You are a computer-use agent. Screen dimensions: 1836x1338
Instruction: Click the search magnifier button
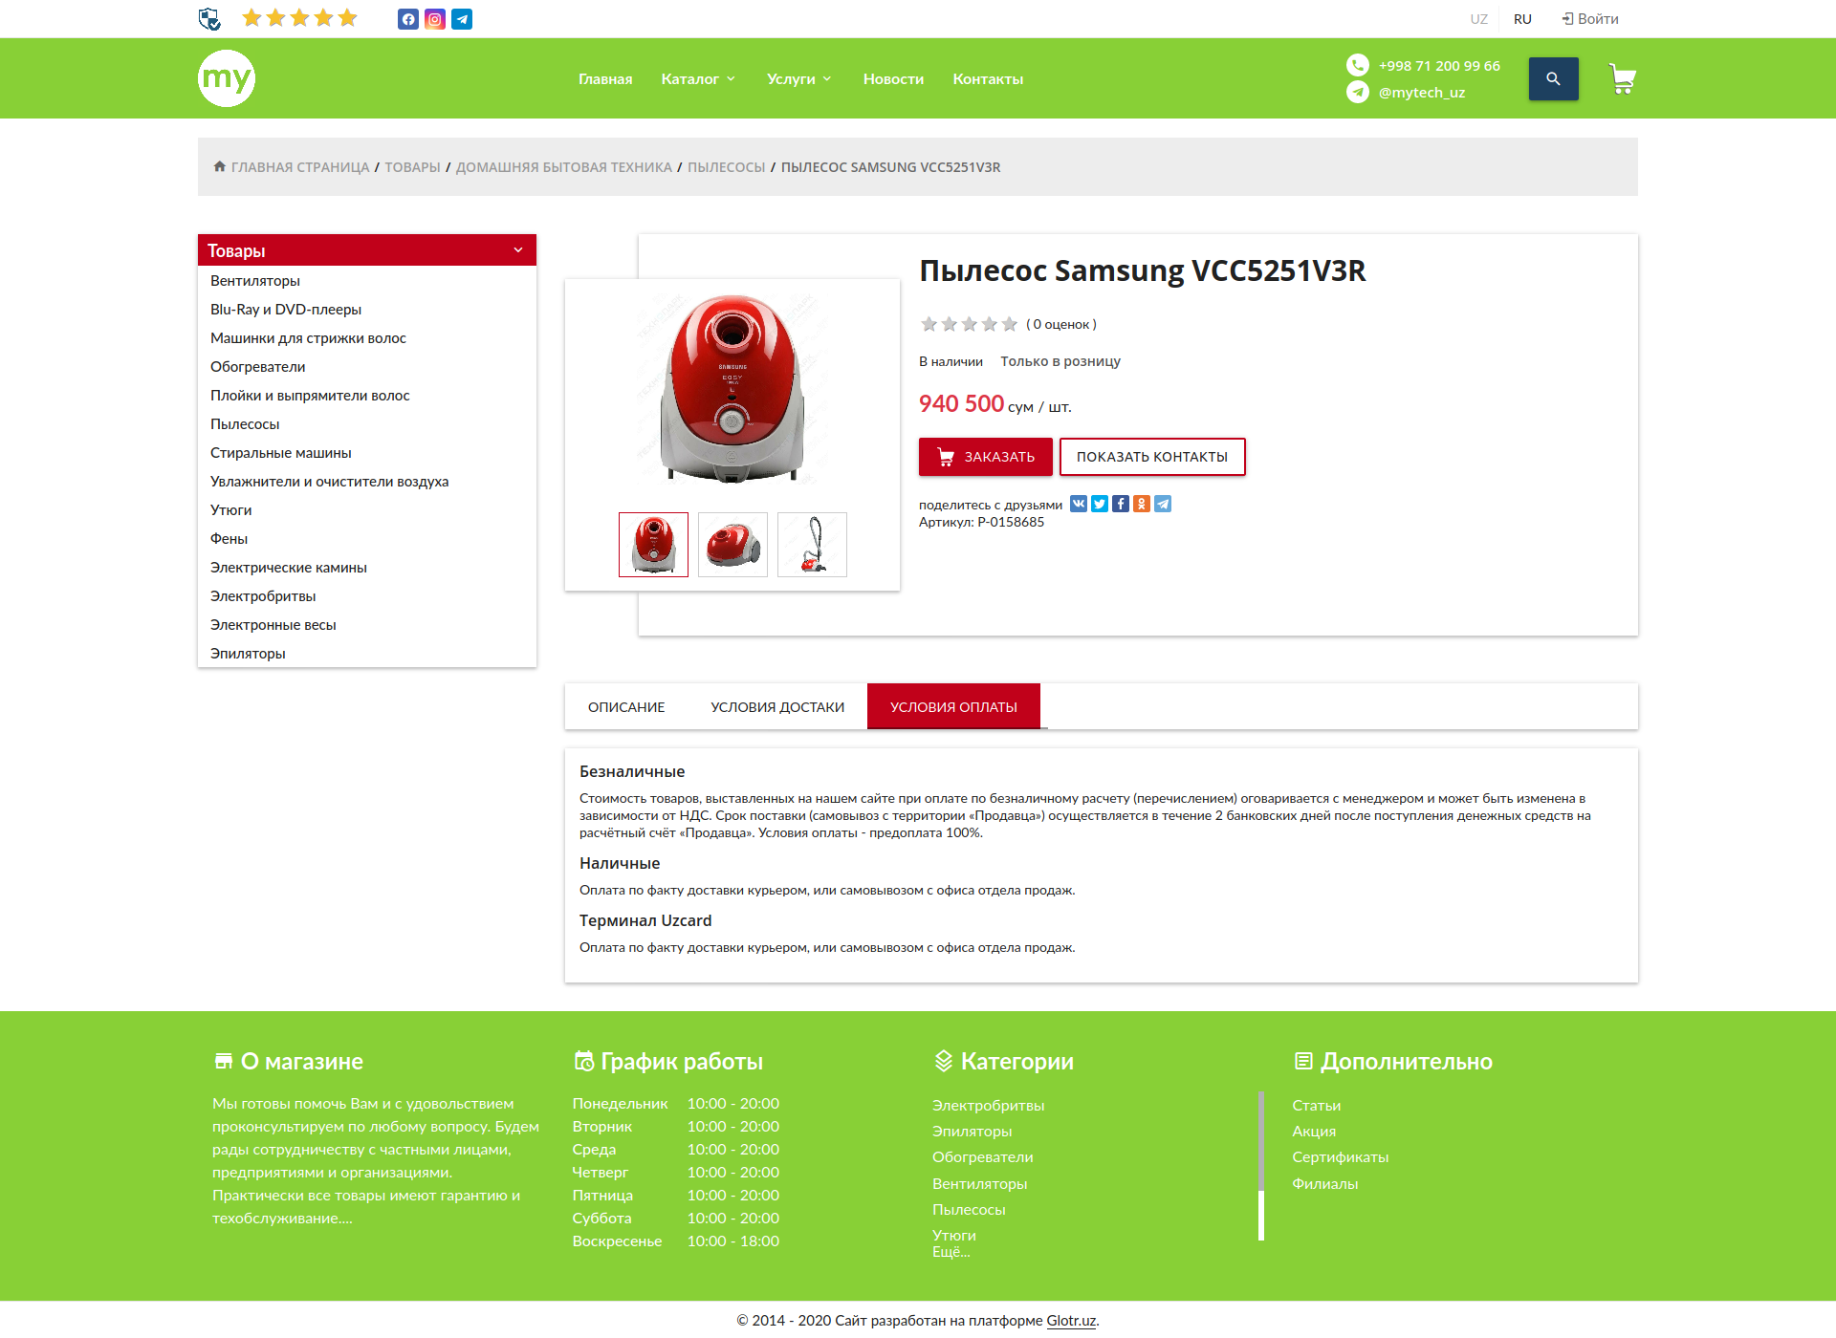[x=1553, y=78]
